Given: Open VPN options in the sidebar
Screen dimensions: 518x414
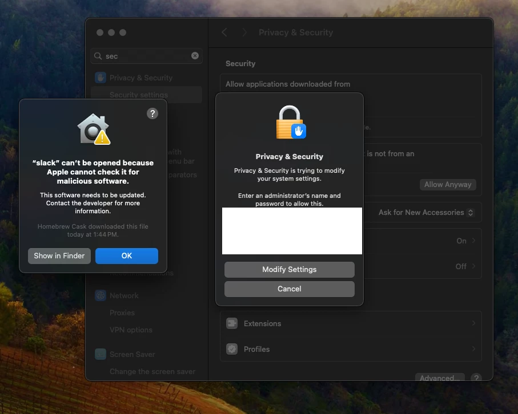Looking at the screenshot, I should pyautogui.click(x=131, y=330).
